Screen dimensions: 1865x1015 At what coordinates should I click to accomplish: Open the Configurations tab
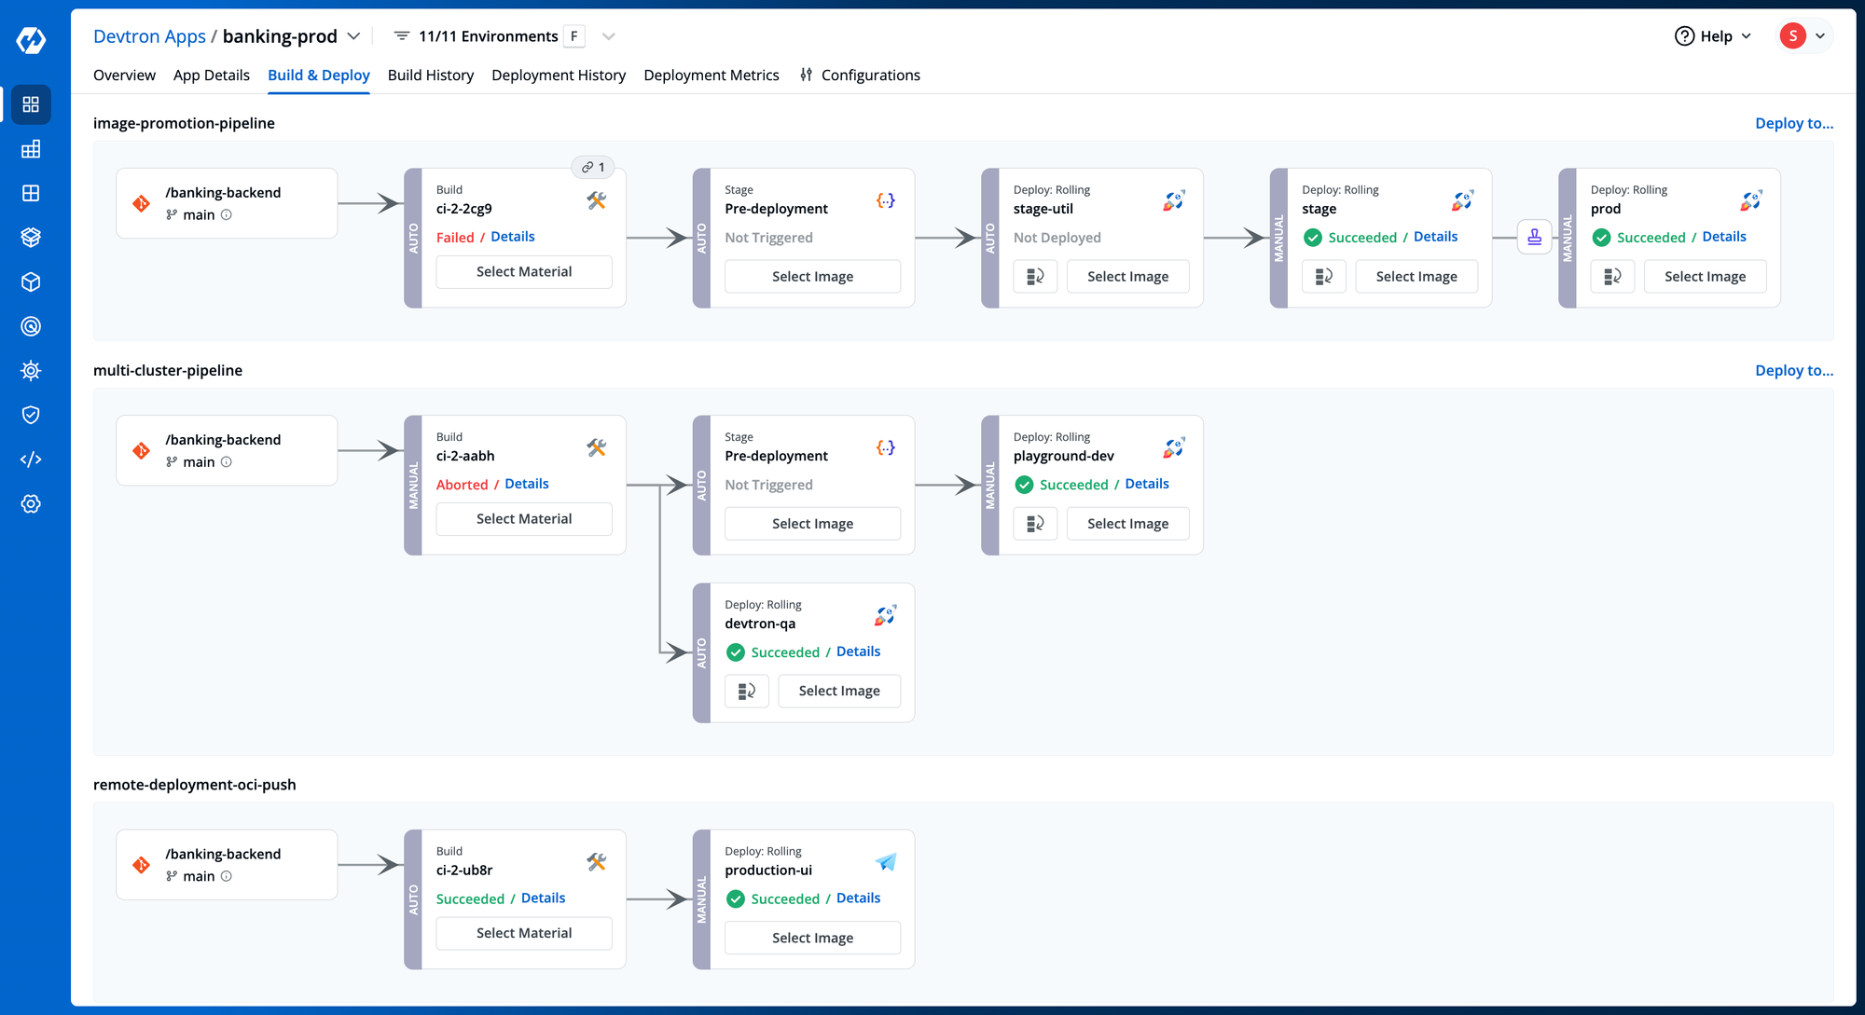pos(860,75)
